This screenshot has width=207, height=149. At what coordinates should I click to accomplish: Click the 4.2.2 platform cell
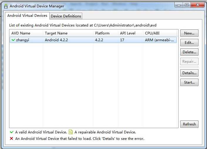coord(99,40)
